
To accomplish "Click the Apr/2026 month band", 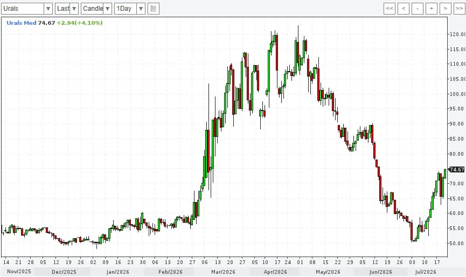I will pos(275,272).
